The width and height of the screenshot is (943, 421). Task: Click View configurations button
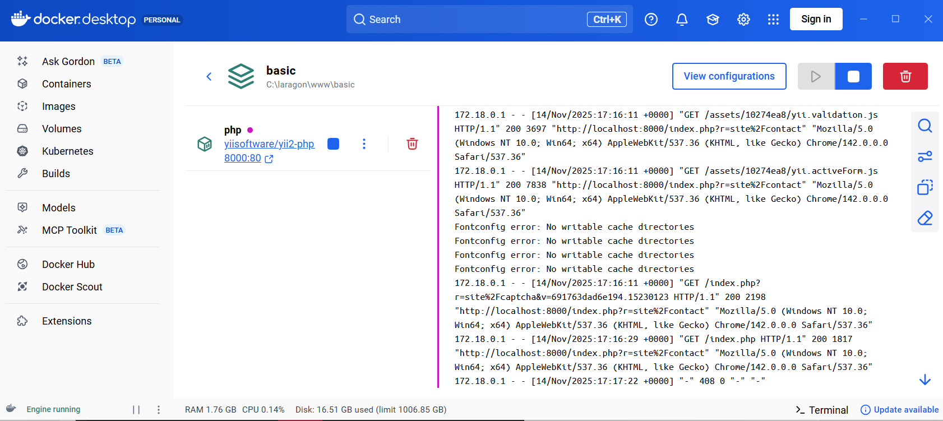click(x=729, y=76)
